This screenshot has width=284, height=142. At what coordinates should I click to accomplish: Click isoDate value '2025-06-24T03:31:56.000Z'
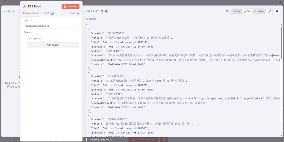(126, 107)
